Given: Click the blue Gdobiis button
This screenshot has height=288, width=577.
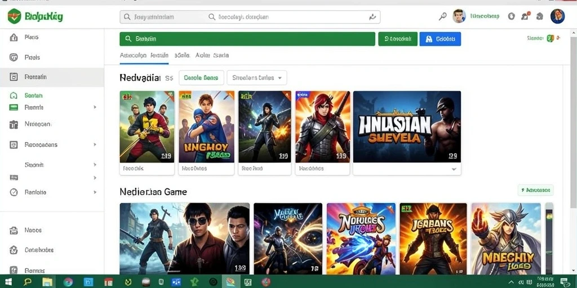Looking at the screenshot, I should tap(440, 39).
